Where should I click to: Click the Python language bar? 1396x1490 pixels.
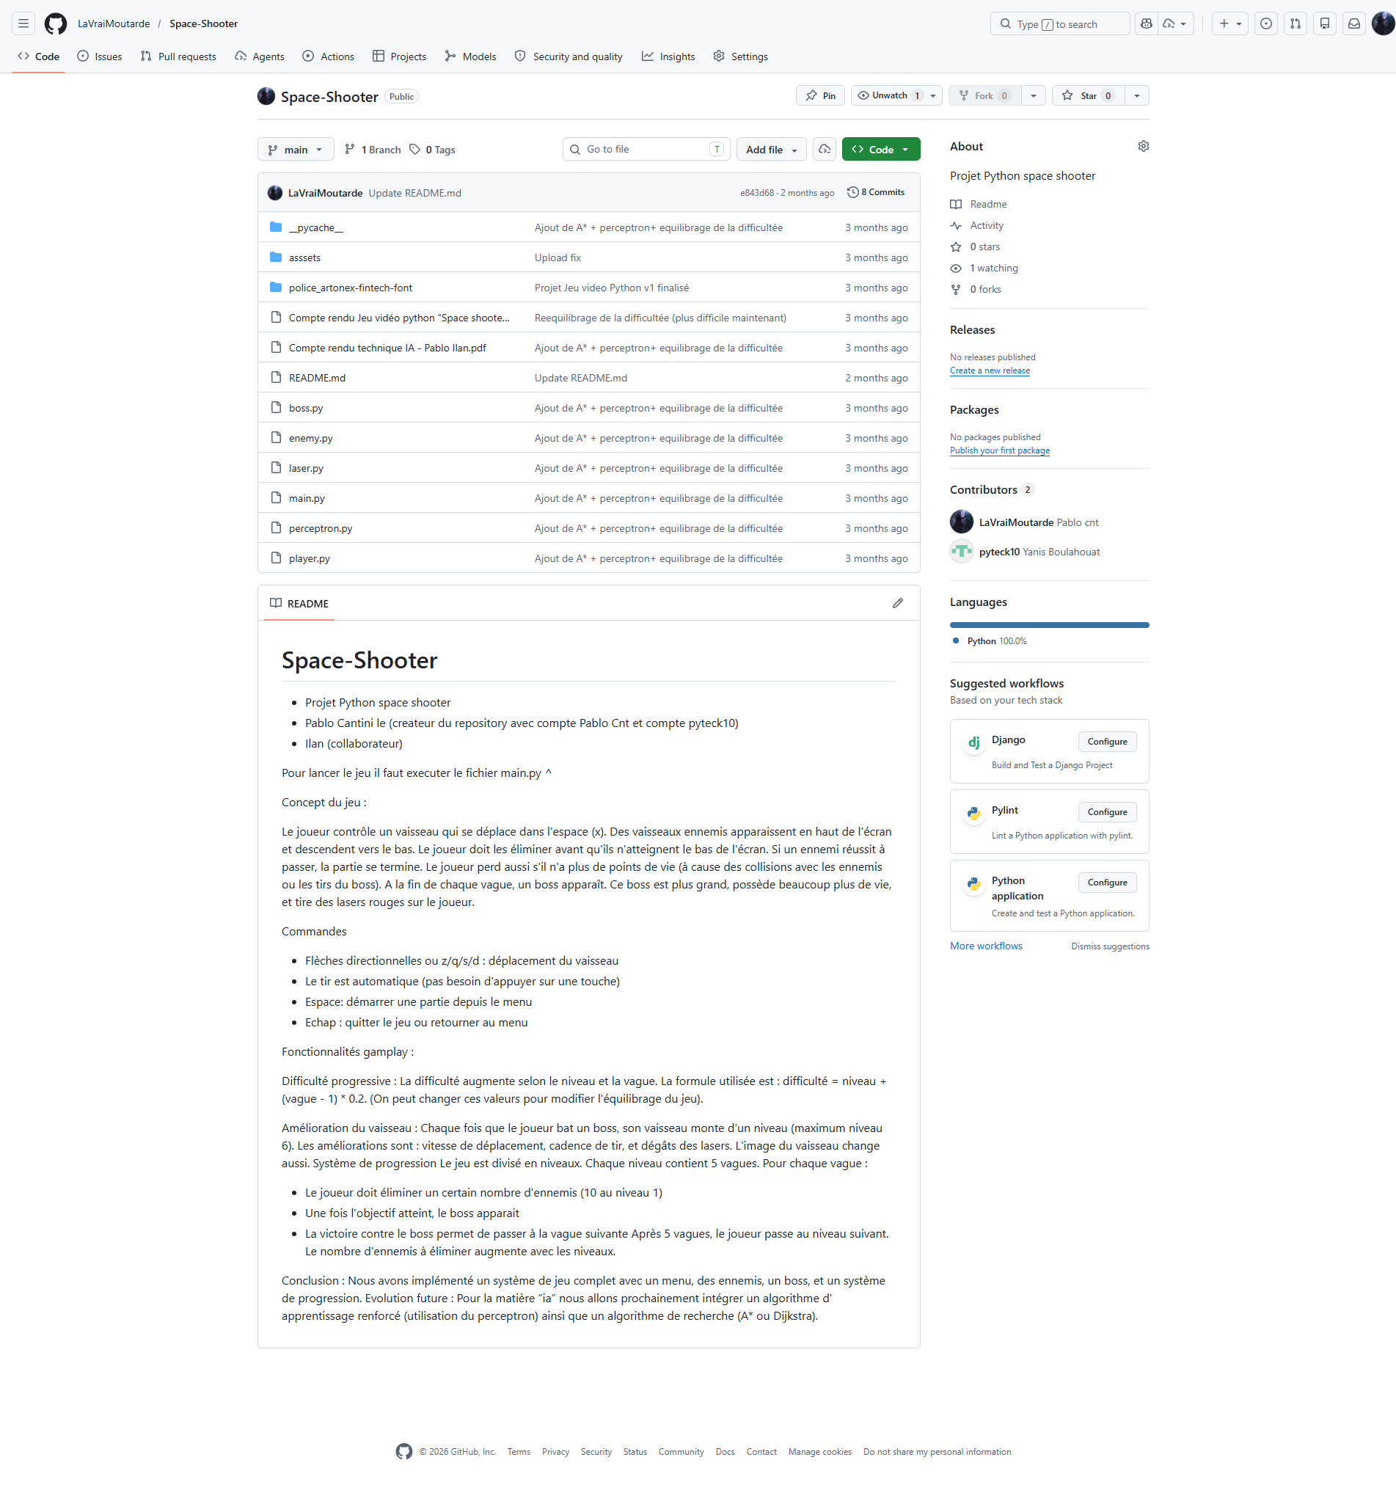click(1049, 625)
